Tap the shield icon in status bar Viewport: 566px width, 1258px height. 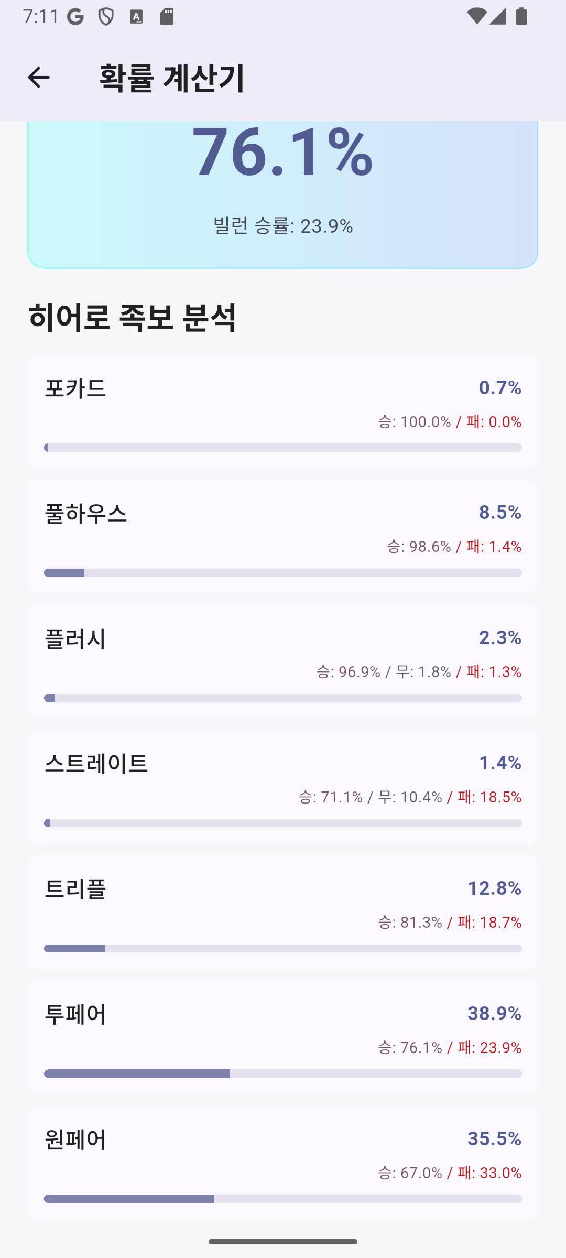click(106, 17)
